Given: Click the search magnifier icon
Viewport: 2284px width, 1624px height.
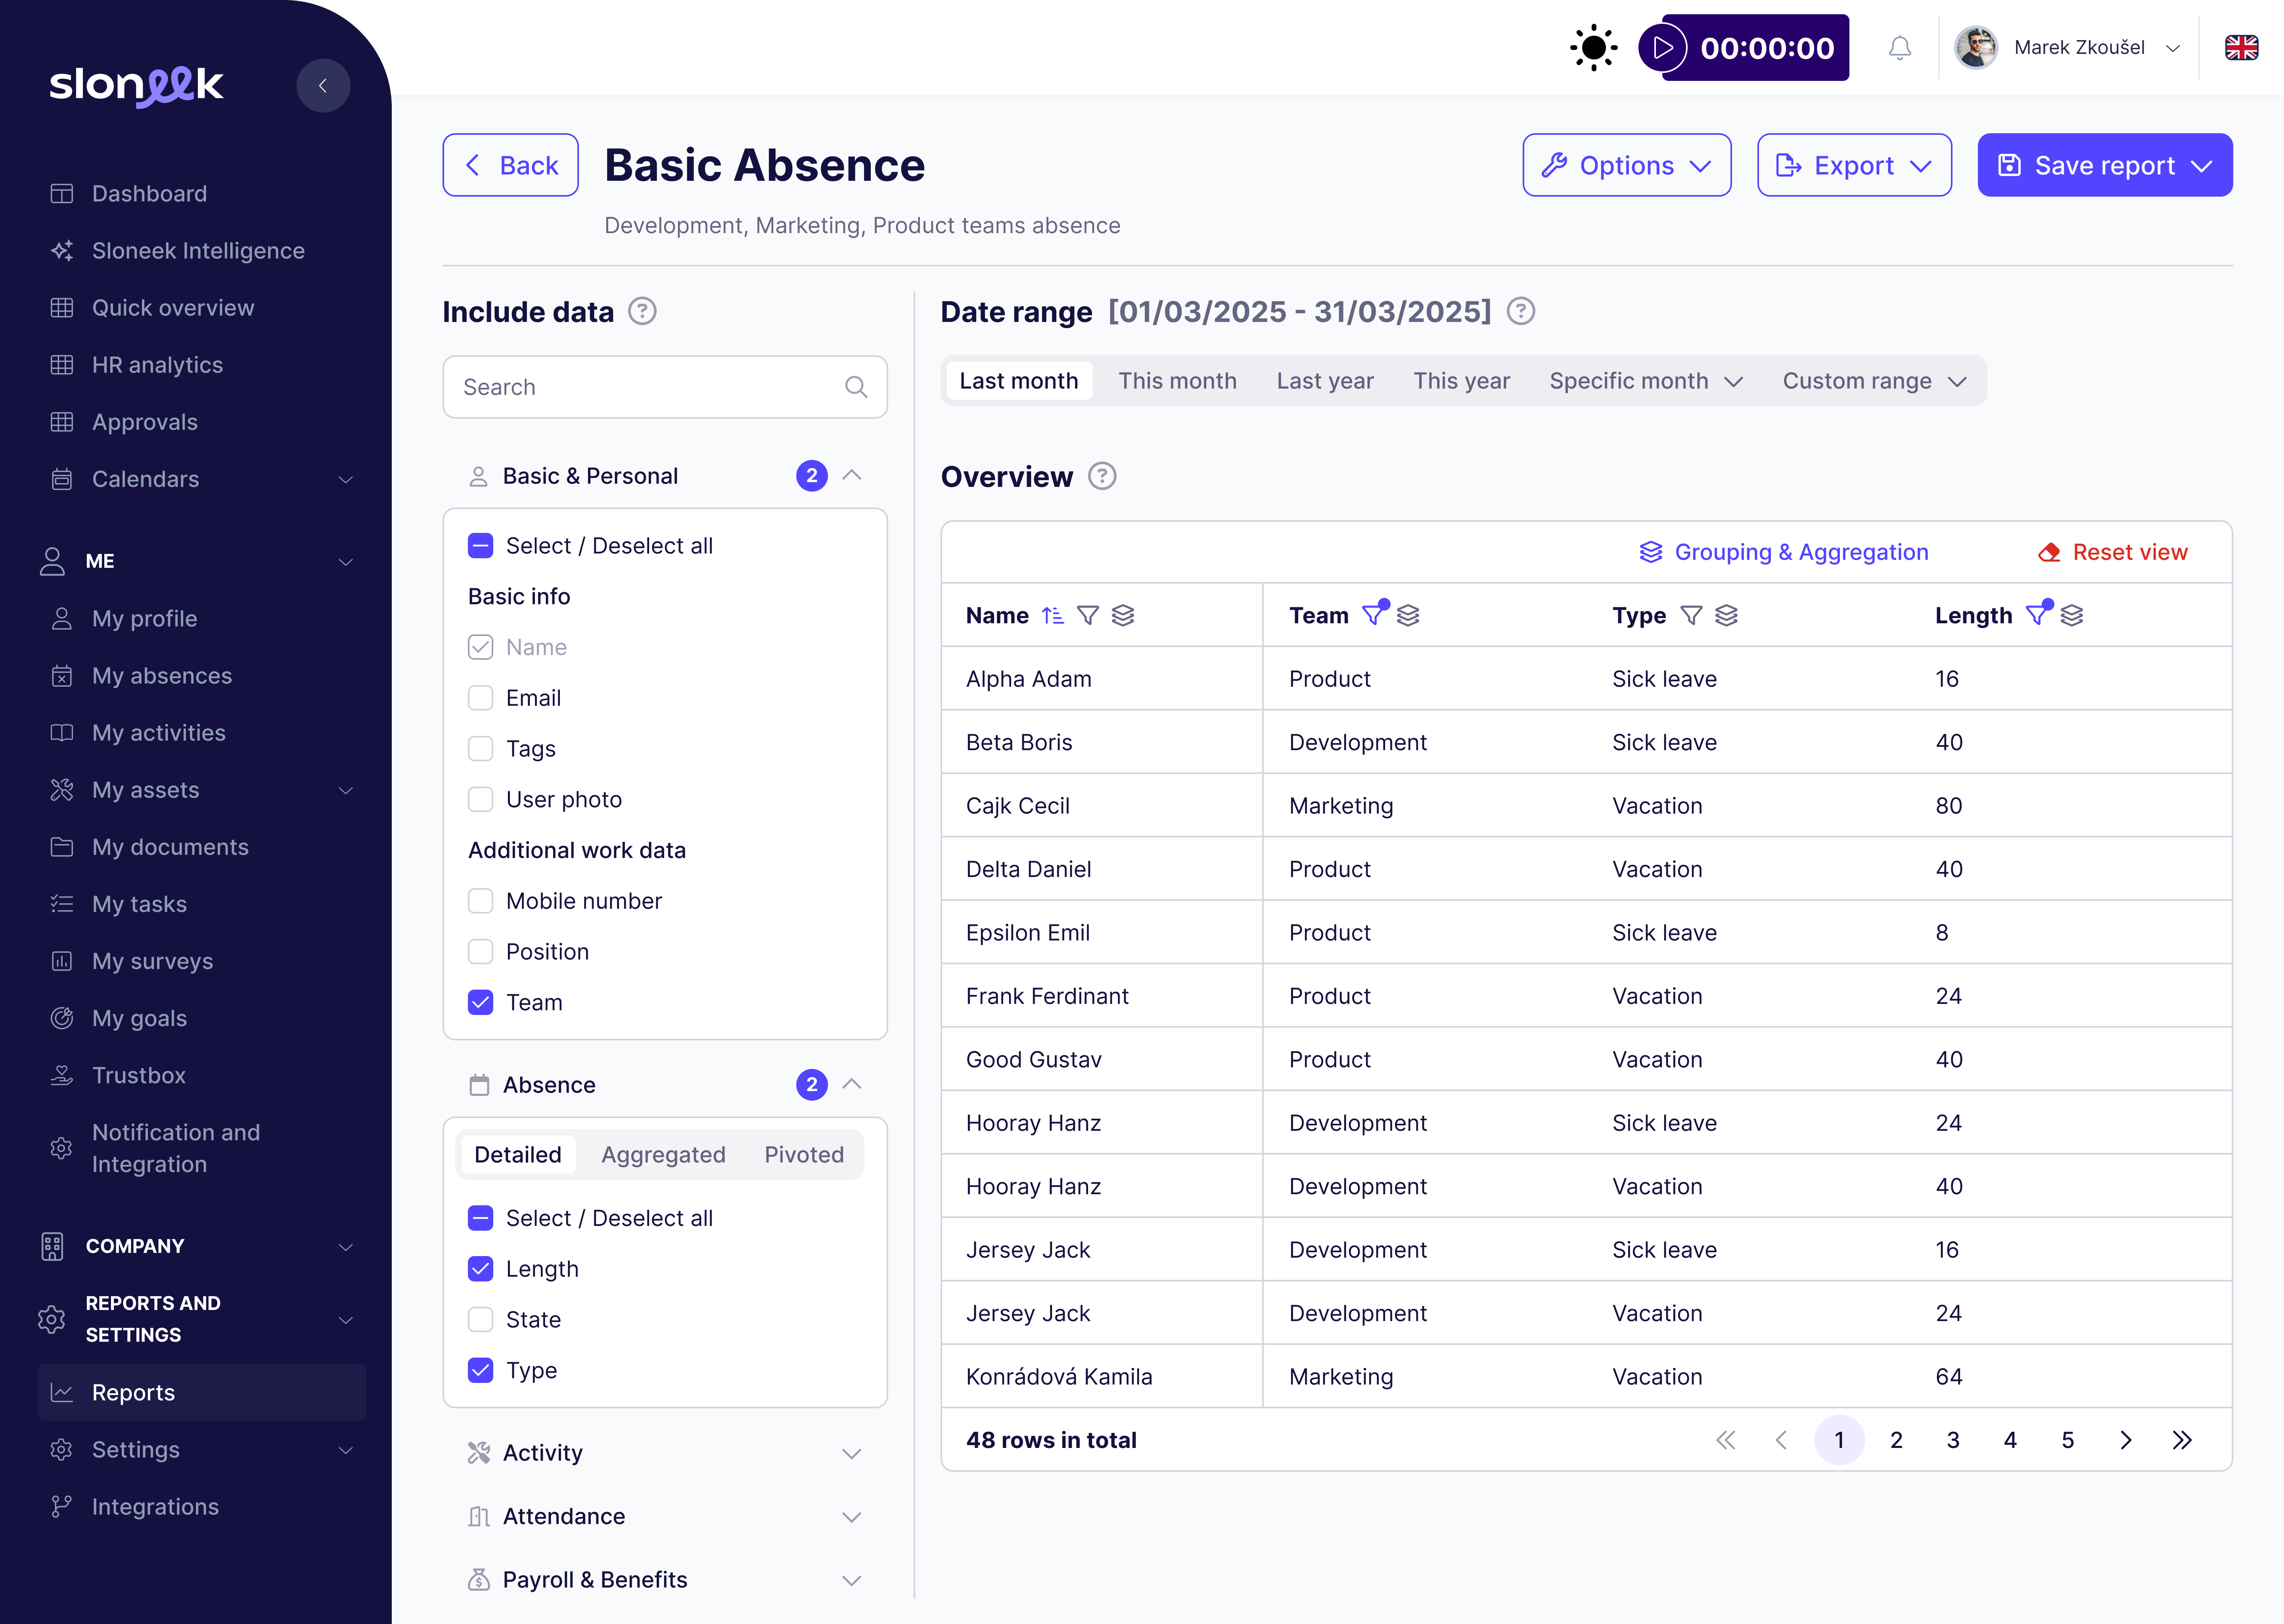Looking at the screenshot, I should click(856, 387).
